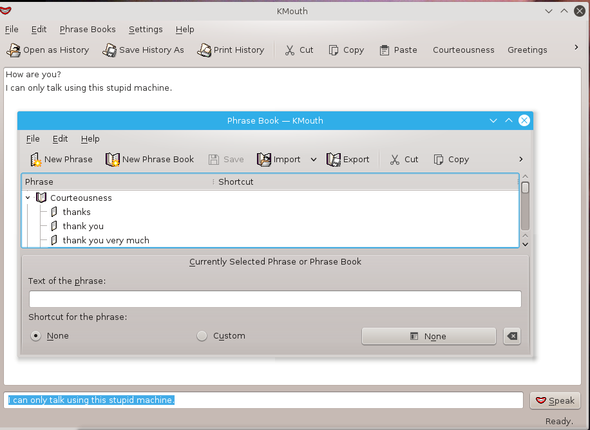Select the 'thanks' phrase
The height and width of the screenshot is (430, 590).
pos(77,212)
